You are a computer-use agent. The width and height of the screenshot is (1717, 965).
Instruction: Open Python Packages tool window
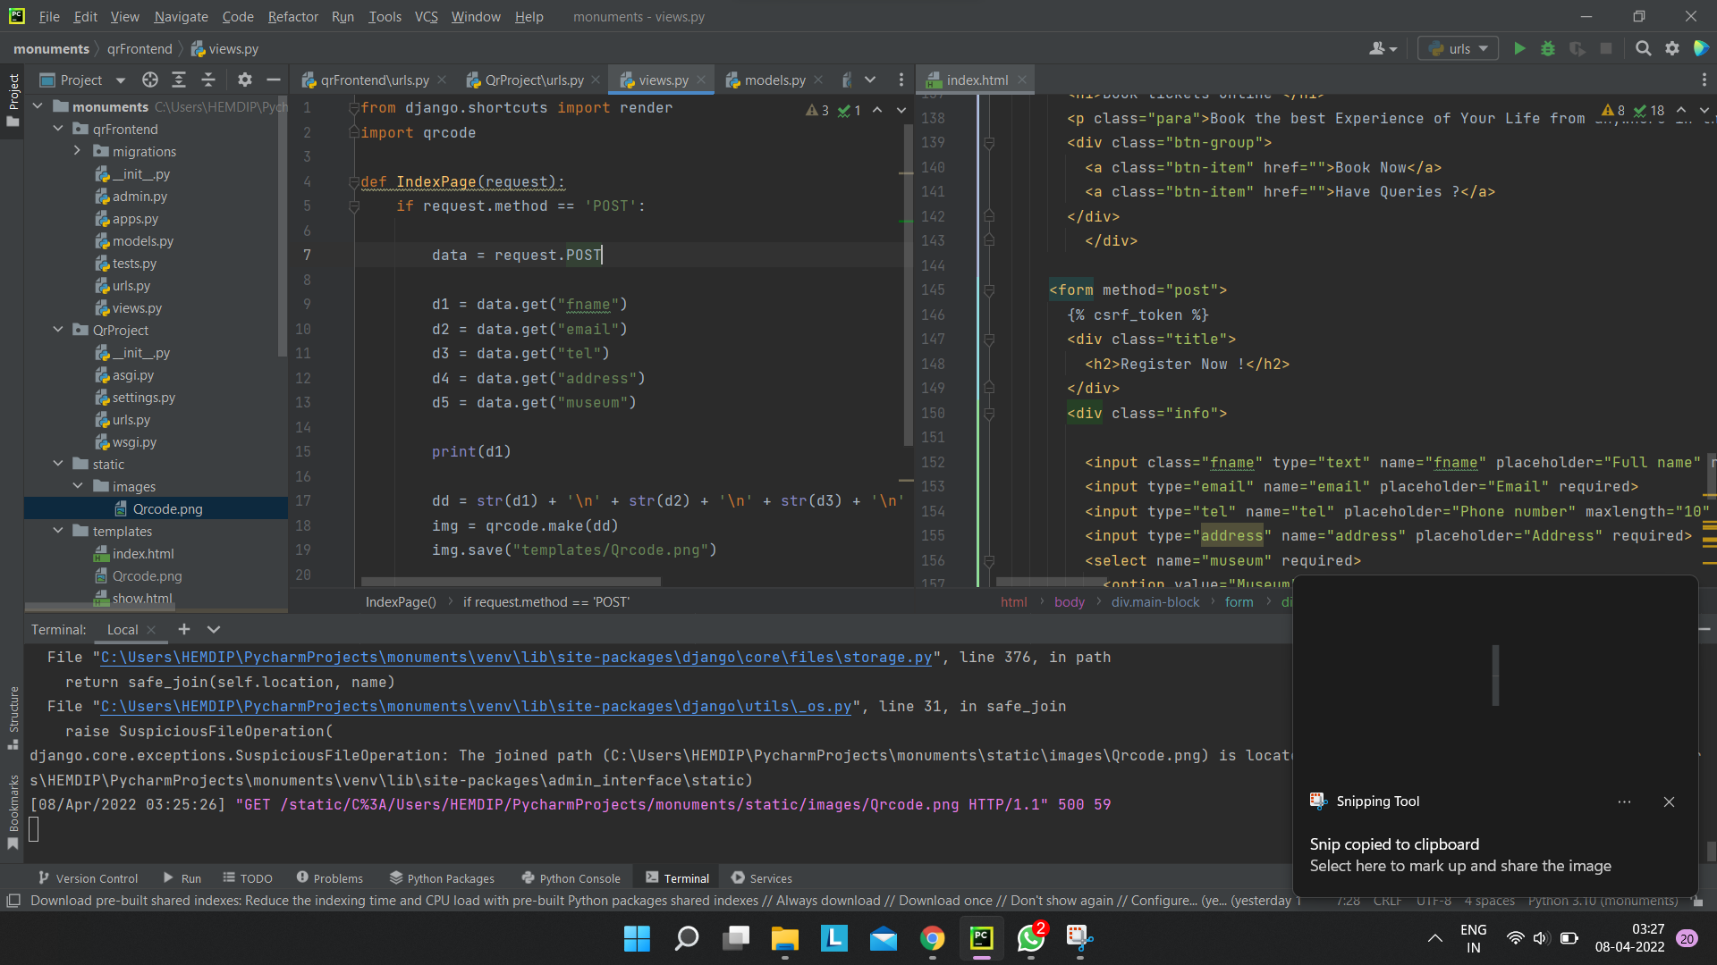click(x=442, y=878)
